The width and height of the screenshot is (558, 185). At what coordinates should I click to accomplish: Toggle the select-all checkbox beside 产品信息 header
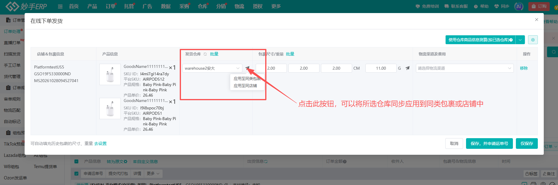pos(77,161)
